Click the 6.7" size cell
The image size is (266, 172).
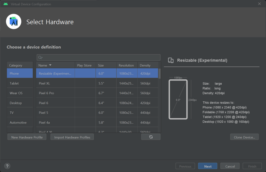pos(106,93)
